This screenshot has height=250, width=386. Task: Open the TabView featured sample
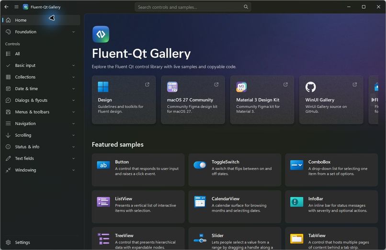point(331,239)
